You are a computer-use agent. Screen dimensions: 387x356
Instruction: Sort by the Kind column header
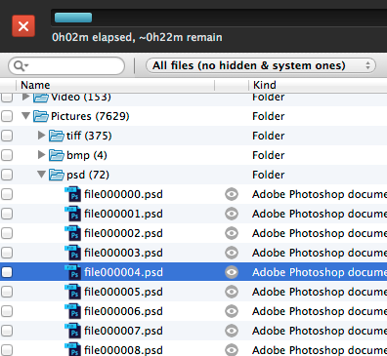pyautogui.click(x=265, y=85)
